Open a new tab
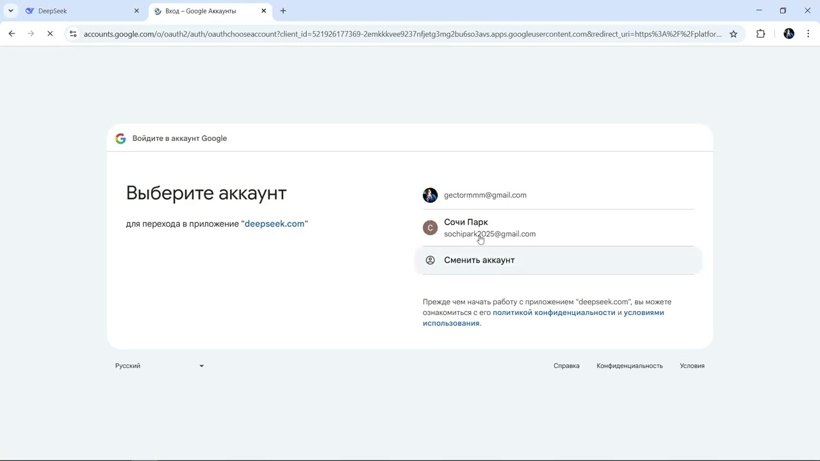This screenshot has height=461, width=820. tap(283, 11)
